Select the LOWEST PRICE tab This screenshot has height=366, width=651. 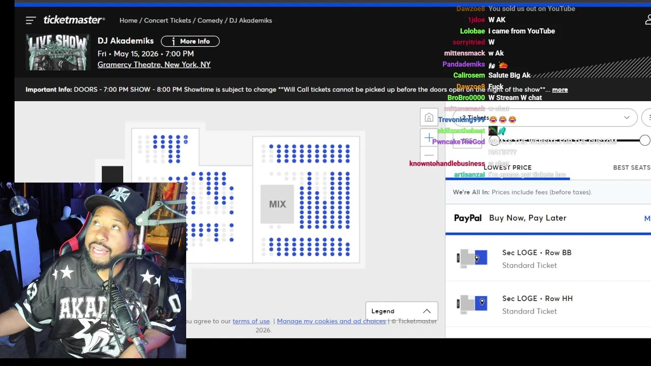508,167
